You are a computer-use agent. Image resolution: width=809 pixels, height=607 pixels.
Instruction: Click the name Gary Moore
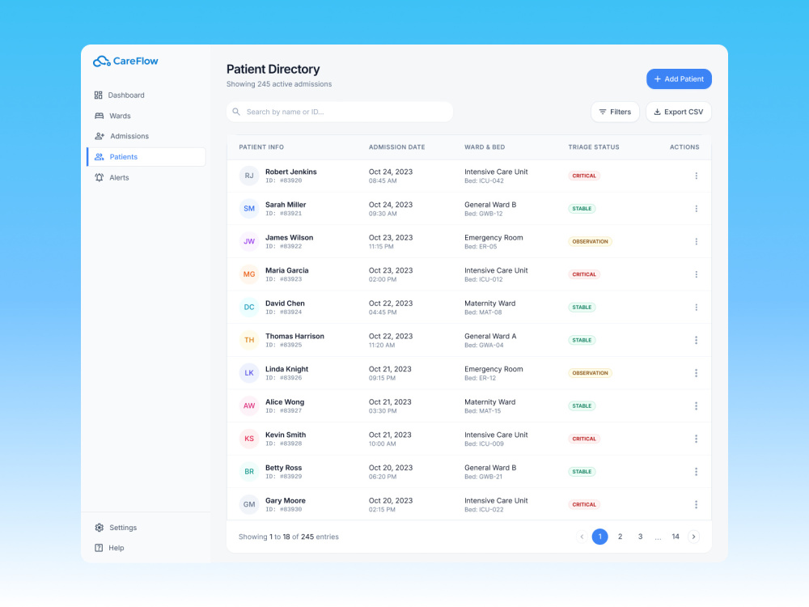(286, 501)
